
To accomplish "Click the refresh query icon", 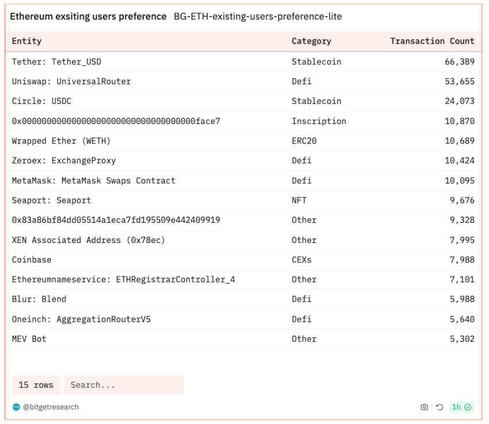I will (440, 407).
